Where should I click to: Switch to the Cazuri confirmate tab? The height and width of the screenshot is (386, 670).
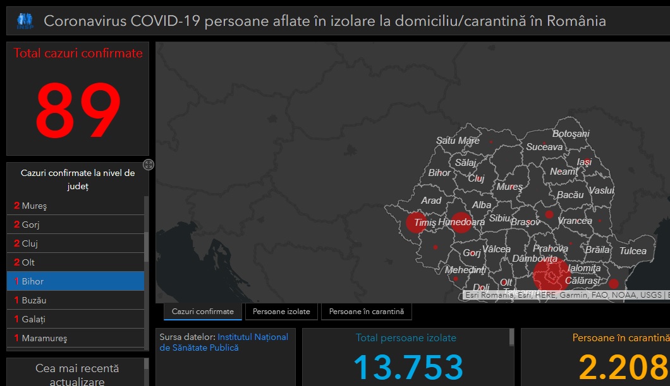[202, 312]
